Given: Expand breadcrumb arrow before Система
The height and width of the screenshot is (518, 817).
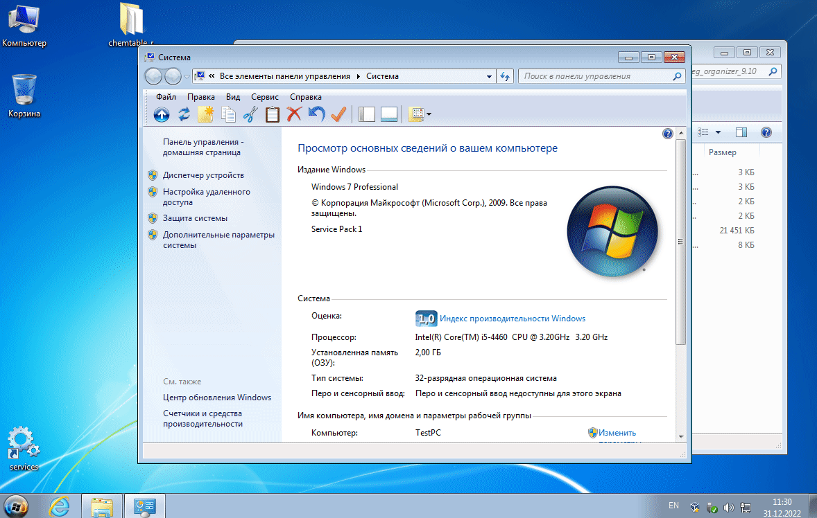Looking at the screenshot, I should click(359, 76).
